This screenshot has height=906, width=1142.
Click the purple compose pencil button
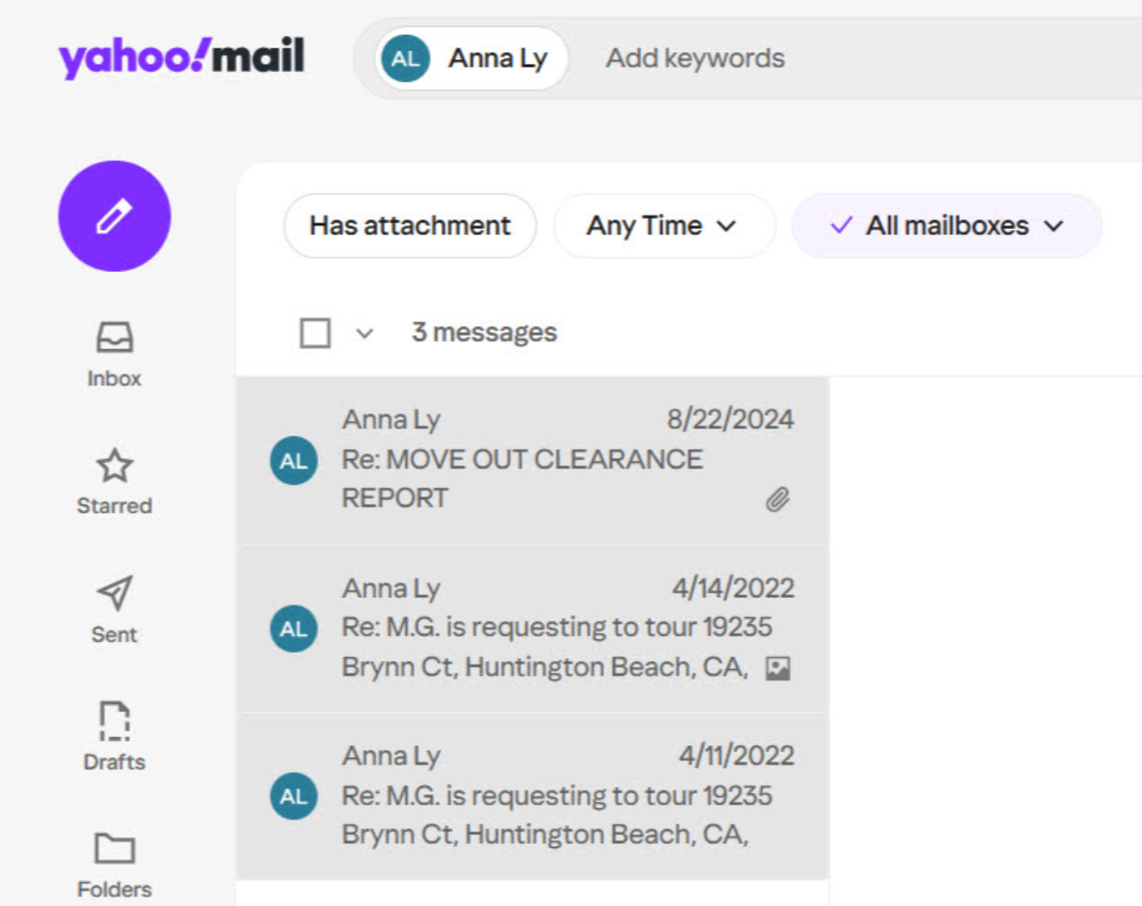[114, 216]
